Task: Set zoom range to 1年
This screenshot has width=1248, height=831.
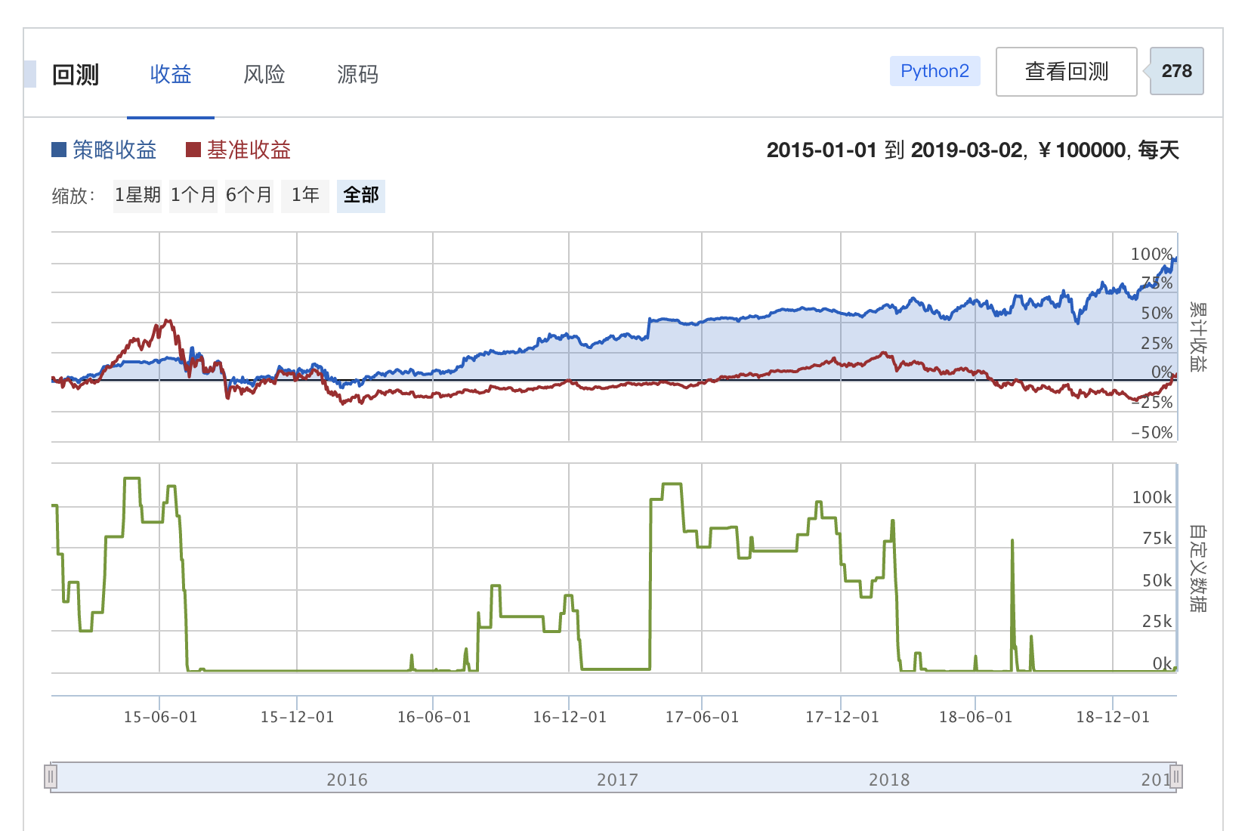Action: click(x=305, y=196)
